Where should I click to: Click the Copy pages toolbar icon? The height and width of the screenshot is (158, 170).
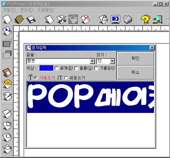[x=49, y=20]
